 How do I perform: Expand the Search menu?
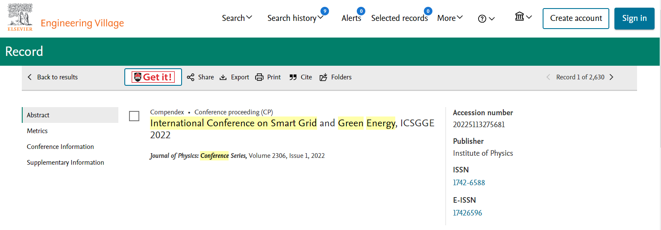tap(237, 18)
